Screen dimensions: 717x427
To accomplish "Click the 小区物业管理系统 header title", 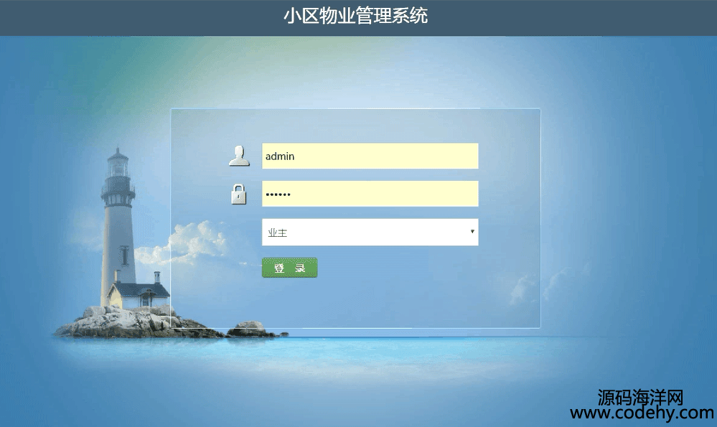I will (x=356, y=16).
